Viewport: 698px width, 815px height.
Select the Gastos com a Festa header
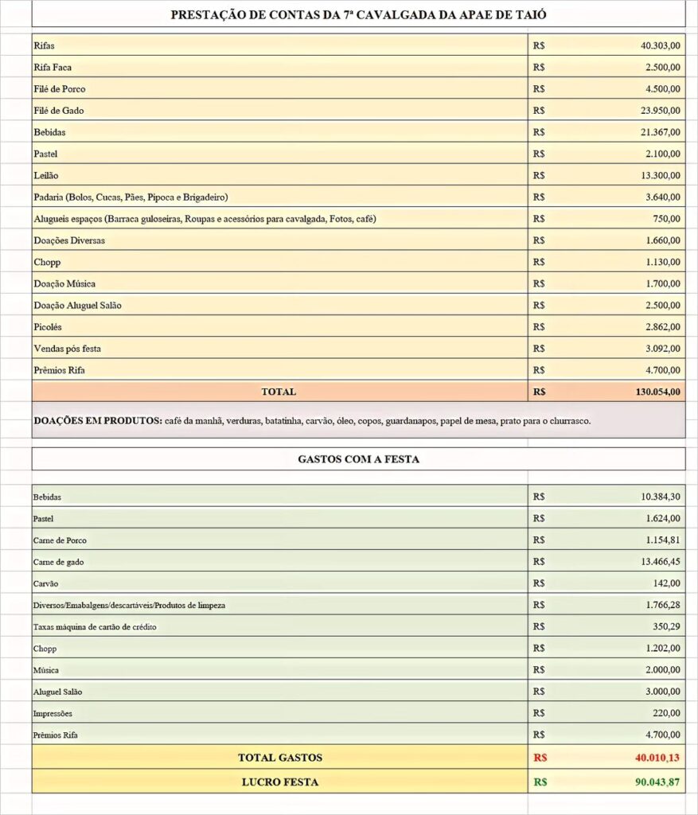coord(359,459)
